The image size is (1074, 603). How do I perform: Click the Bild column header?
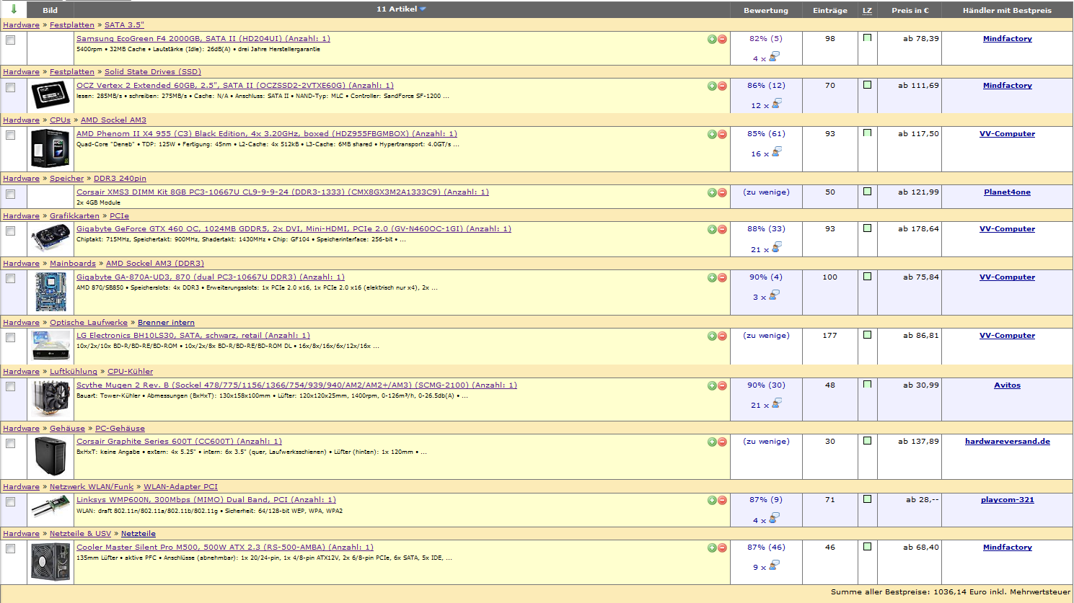click(50, 11)
